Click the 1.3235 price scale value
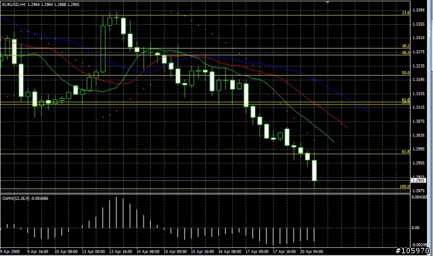Image resolution: width=433 pixels, height=256 pixels. point(418,66)
